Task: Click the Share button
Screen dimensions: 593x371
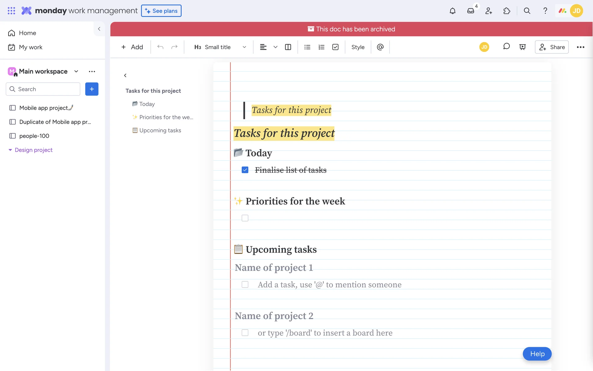Action: [x=552, y=47]
